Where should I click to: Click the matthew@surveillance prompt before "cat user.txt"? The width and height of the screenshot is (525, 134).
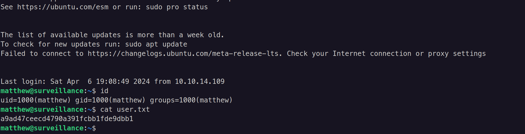pos(42,109)
